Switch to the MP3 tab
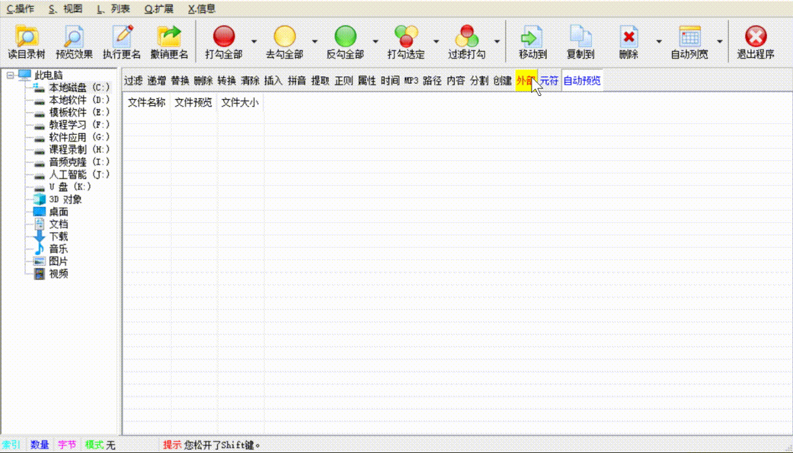 (411, 80)
